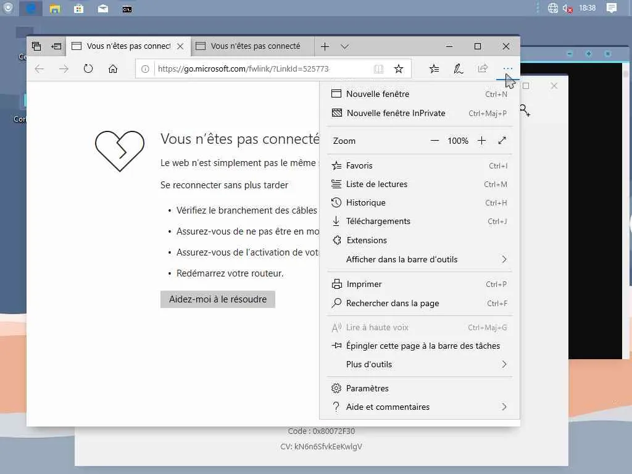Open File Explorer from the taskbar

(55, 9)
